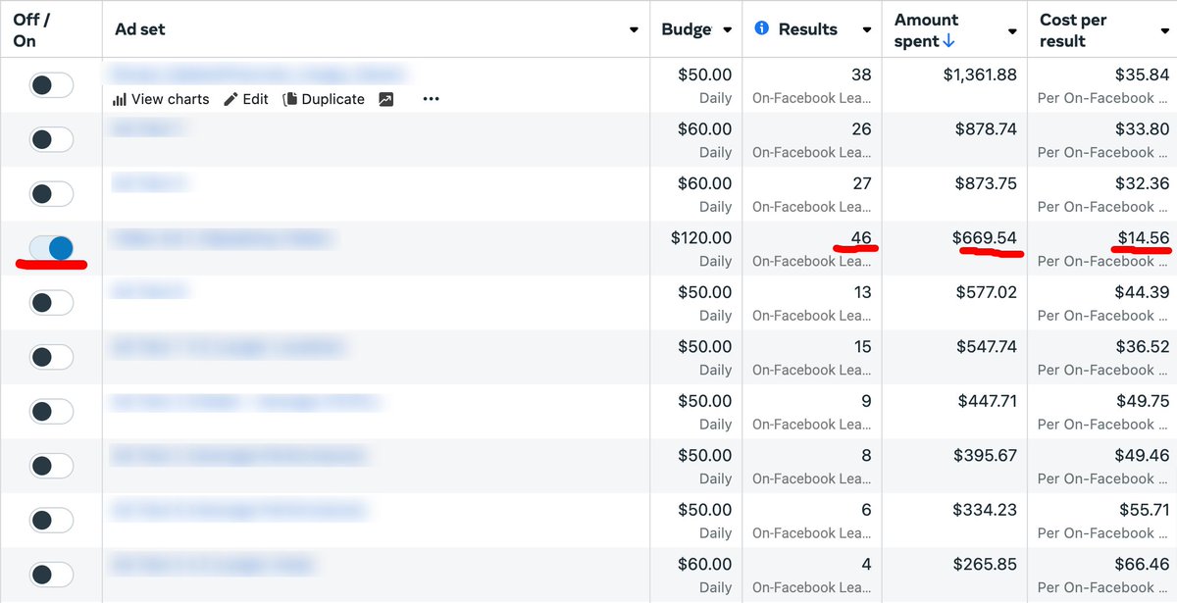Open the Amount spent column dropdown arrow

tap(1012, 30)
